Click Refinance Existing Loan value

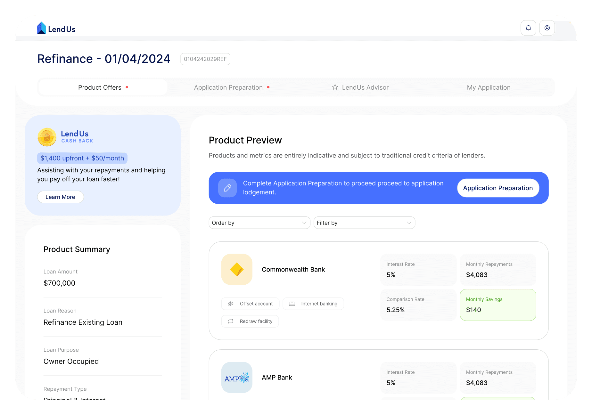pos(83,322)
